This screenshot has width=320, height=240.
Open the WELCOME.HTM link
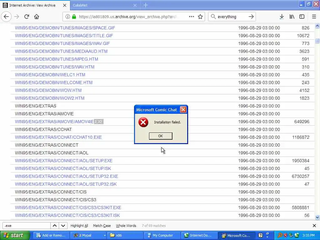(54, 82)
